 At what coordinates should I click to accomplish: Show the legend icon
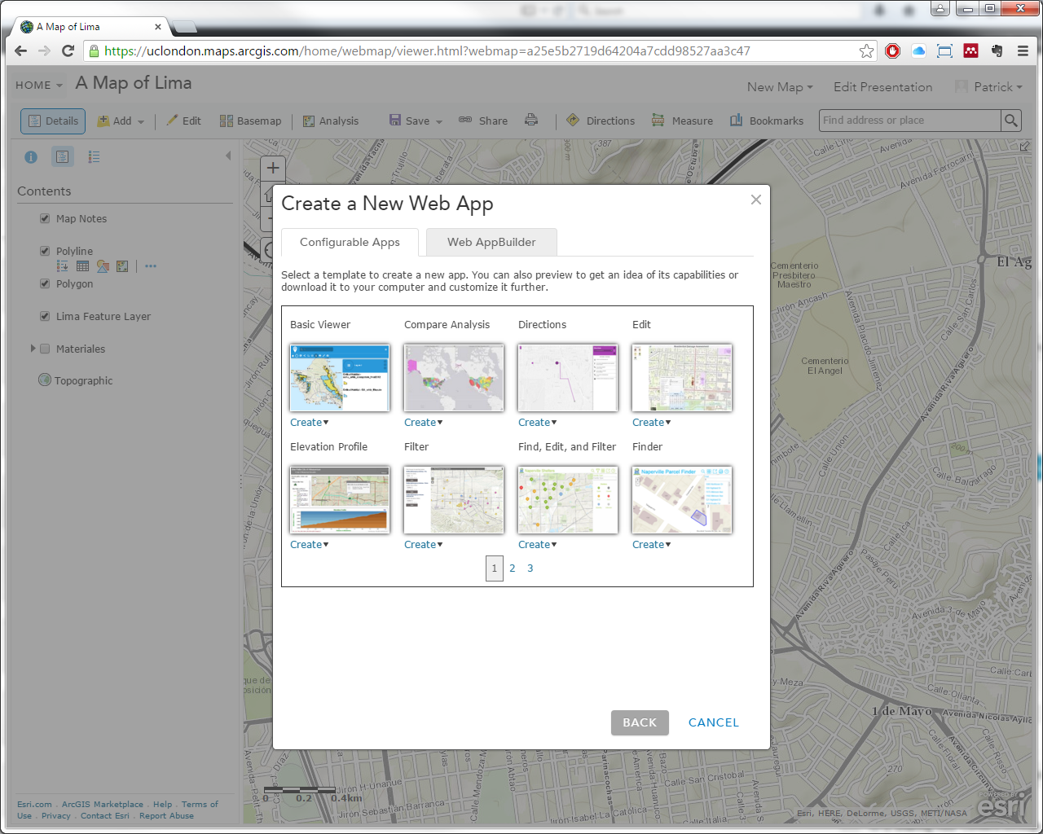tap(95, 157)
